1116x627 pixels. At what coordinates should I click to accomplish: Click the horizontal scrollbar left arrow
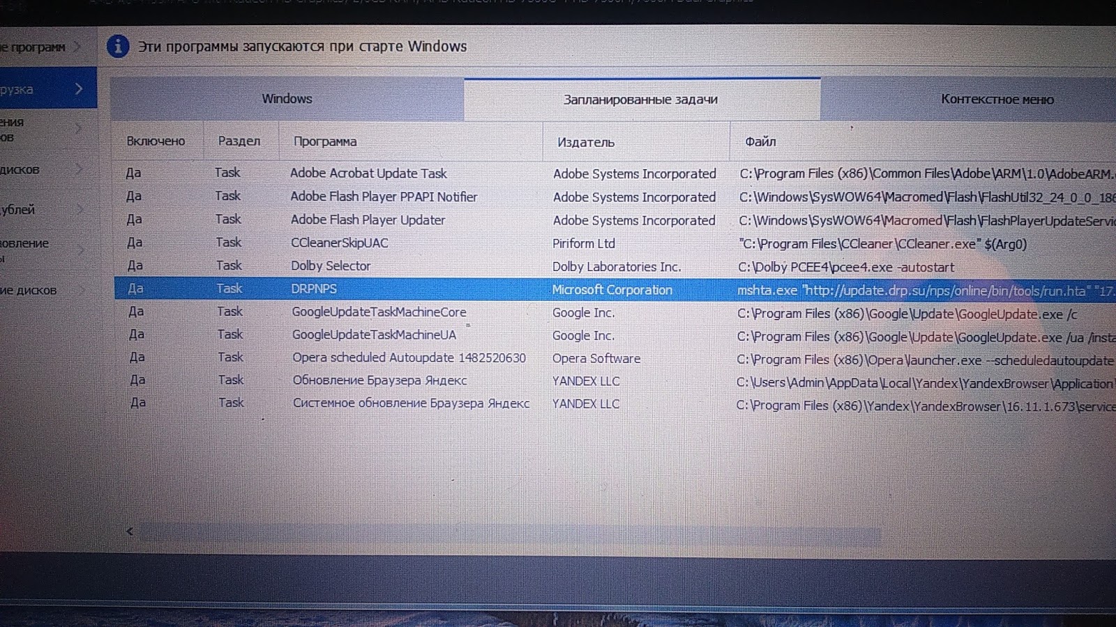tap(129, 531)
